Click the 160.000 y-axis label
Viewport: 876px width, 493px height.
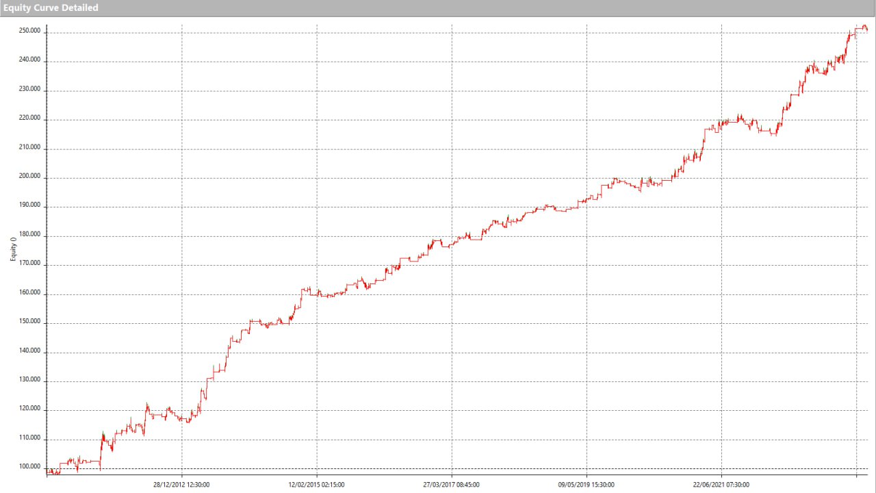(31, 294)
